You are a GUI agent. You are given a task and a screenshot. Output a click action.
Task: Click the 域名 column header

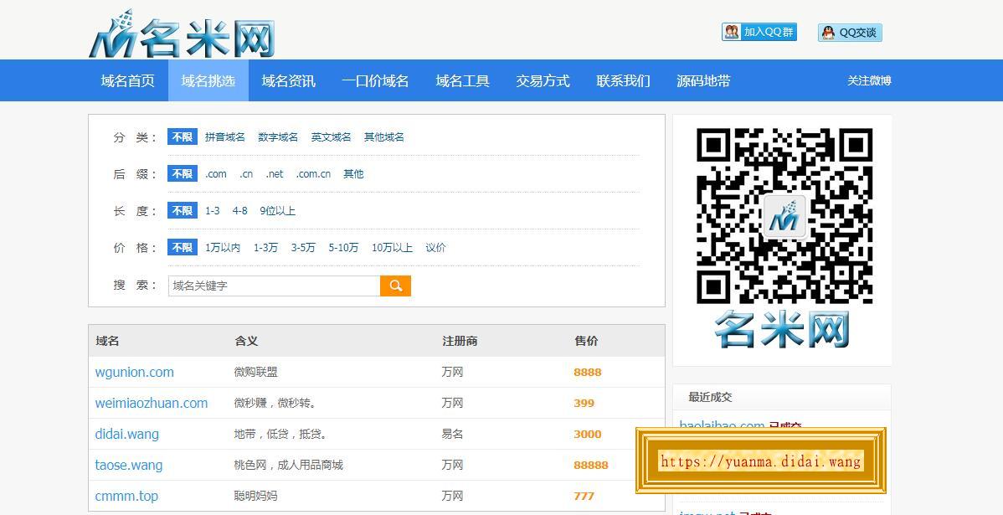107,341
